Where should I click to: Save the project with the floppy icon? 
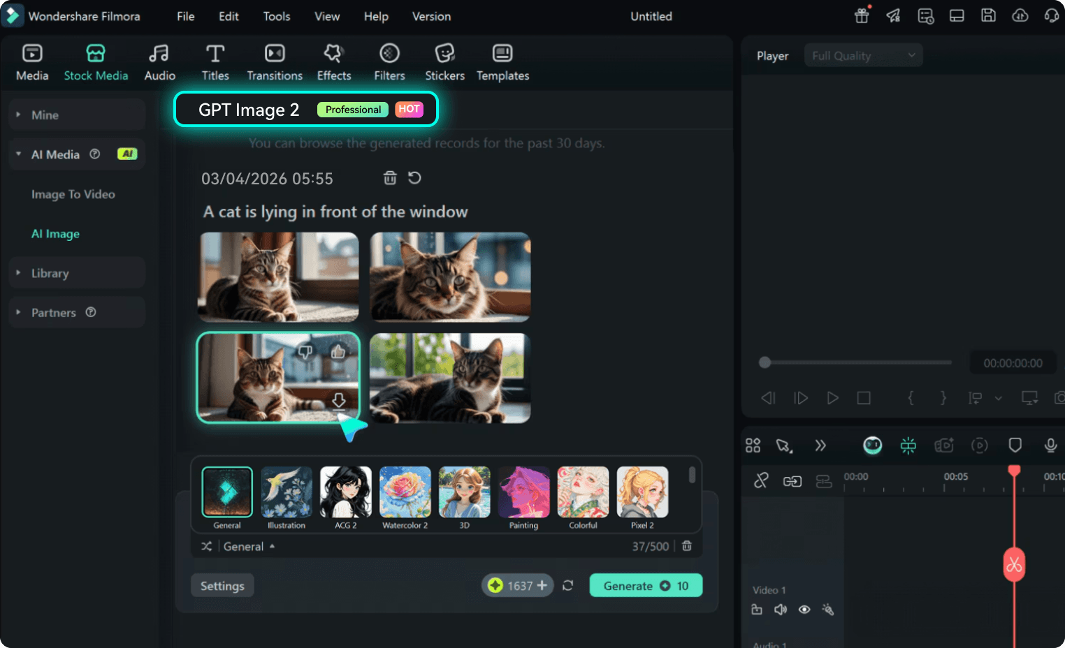(x=988, y=15)
